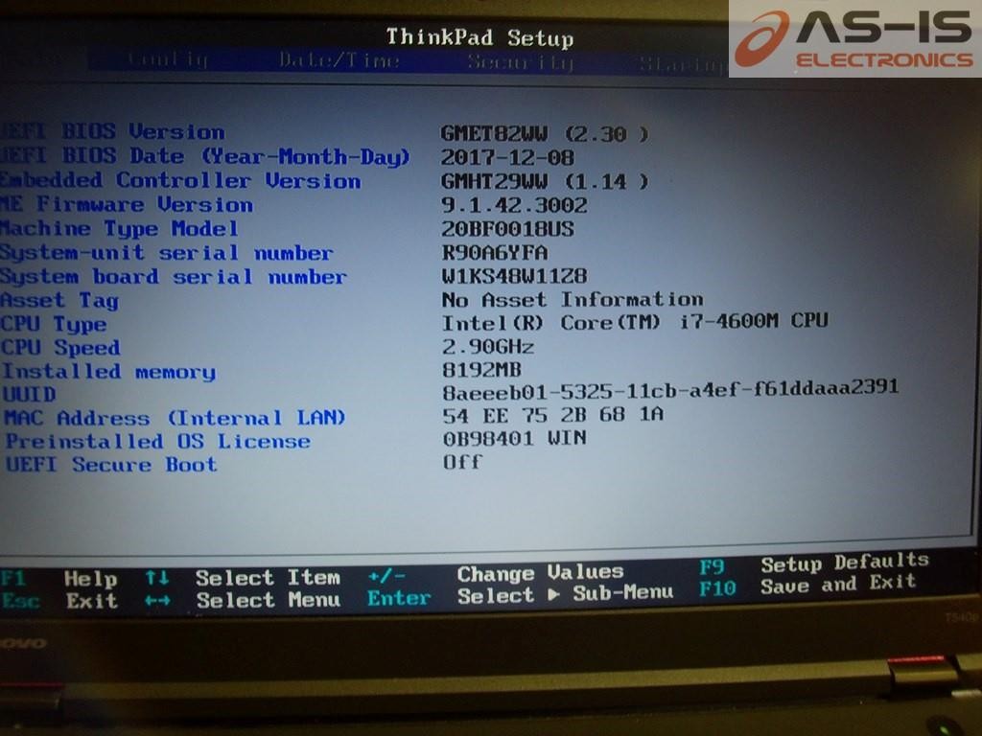Click the model value 20BF0018US
Viewport: 982px width, 736px height.
coord(507,228)
